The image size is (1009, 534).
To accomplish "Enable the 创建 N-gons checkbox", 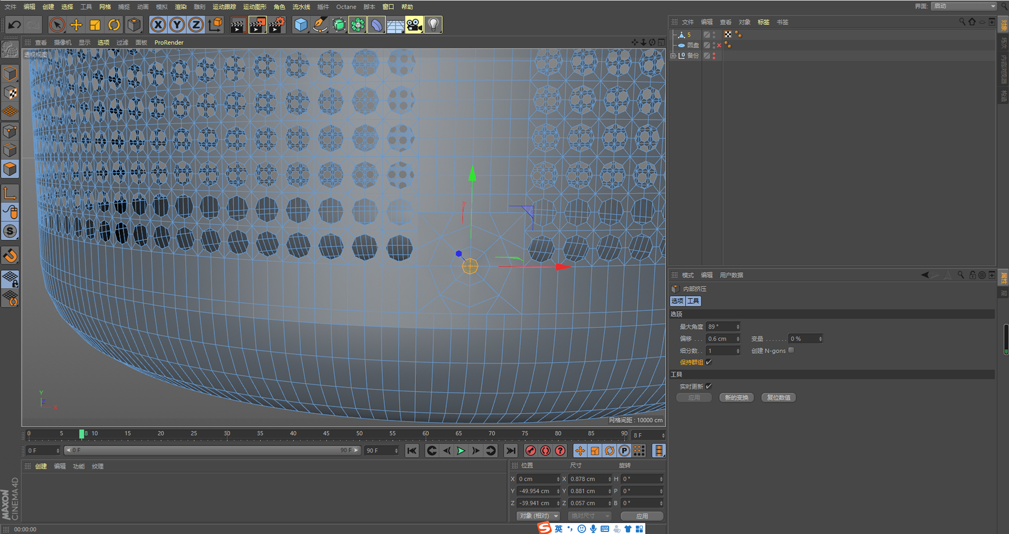I will tap(791, 351).
